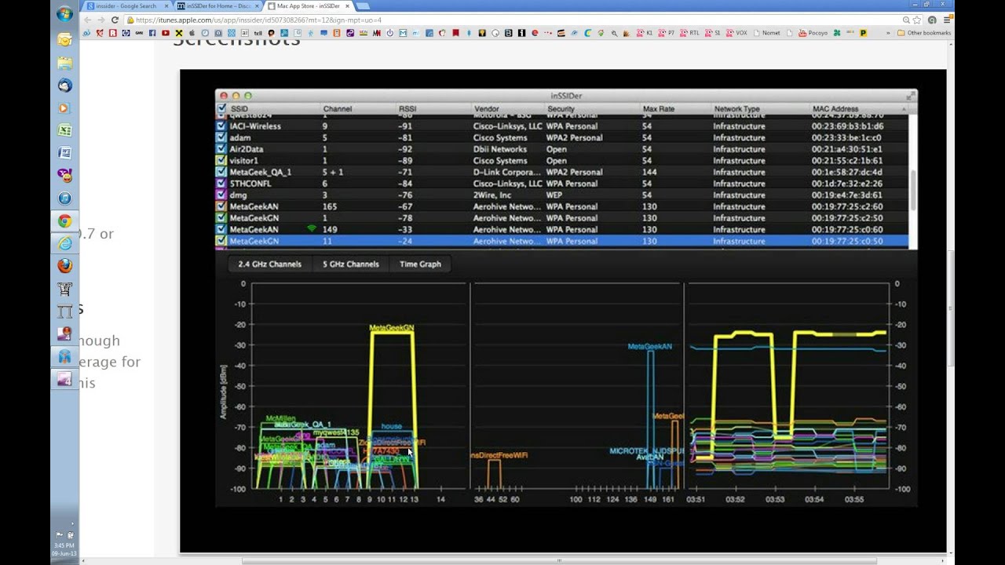Image resolution: width=1005 pixels, height=565 pixels.
Task: Toggle the MetaGeek_QA_1 network checkbox
Action: (221, 172)
